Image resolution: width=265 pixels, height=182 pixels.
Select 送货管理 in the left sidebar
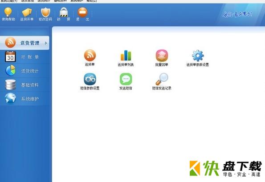point(24,43)
